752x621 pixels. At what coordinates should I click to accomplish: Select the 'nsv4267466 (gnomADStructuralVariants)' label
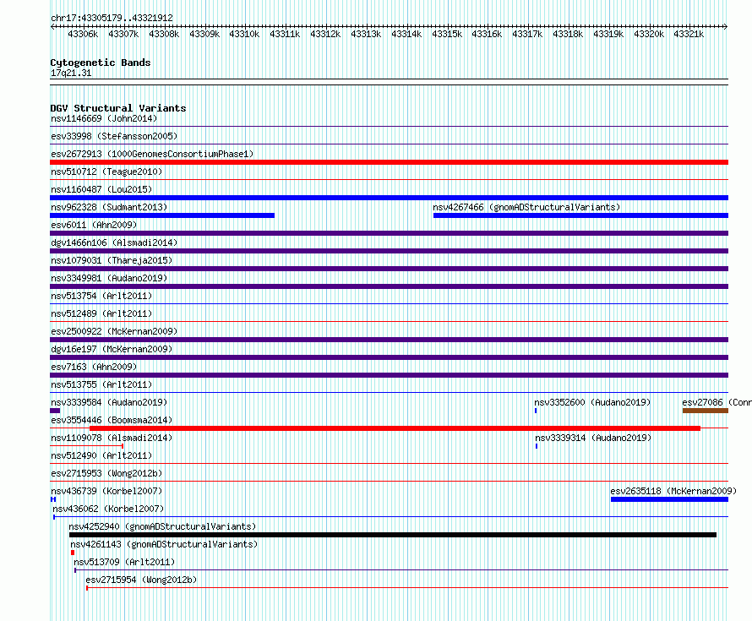[526, 207]
